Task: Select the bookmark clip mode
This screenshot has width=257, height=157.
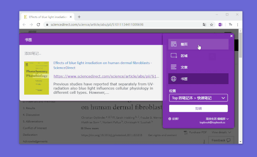Action: point(198,79)
